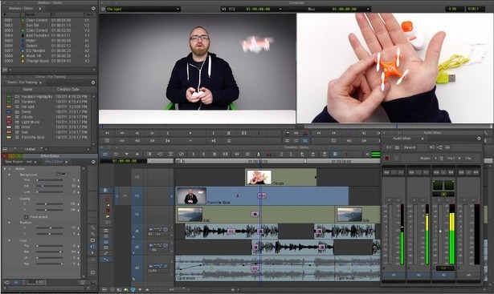This screenshot has height=294, width=494.
Task: Toggle the A3 track selector in timeline
Action: (x=137, y=268)
